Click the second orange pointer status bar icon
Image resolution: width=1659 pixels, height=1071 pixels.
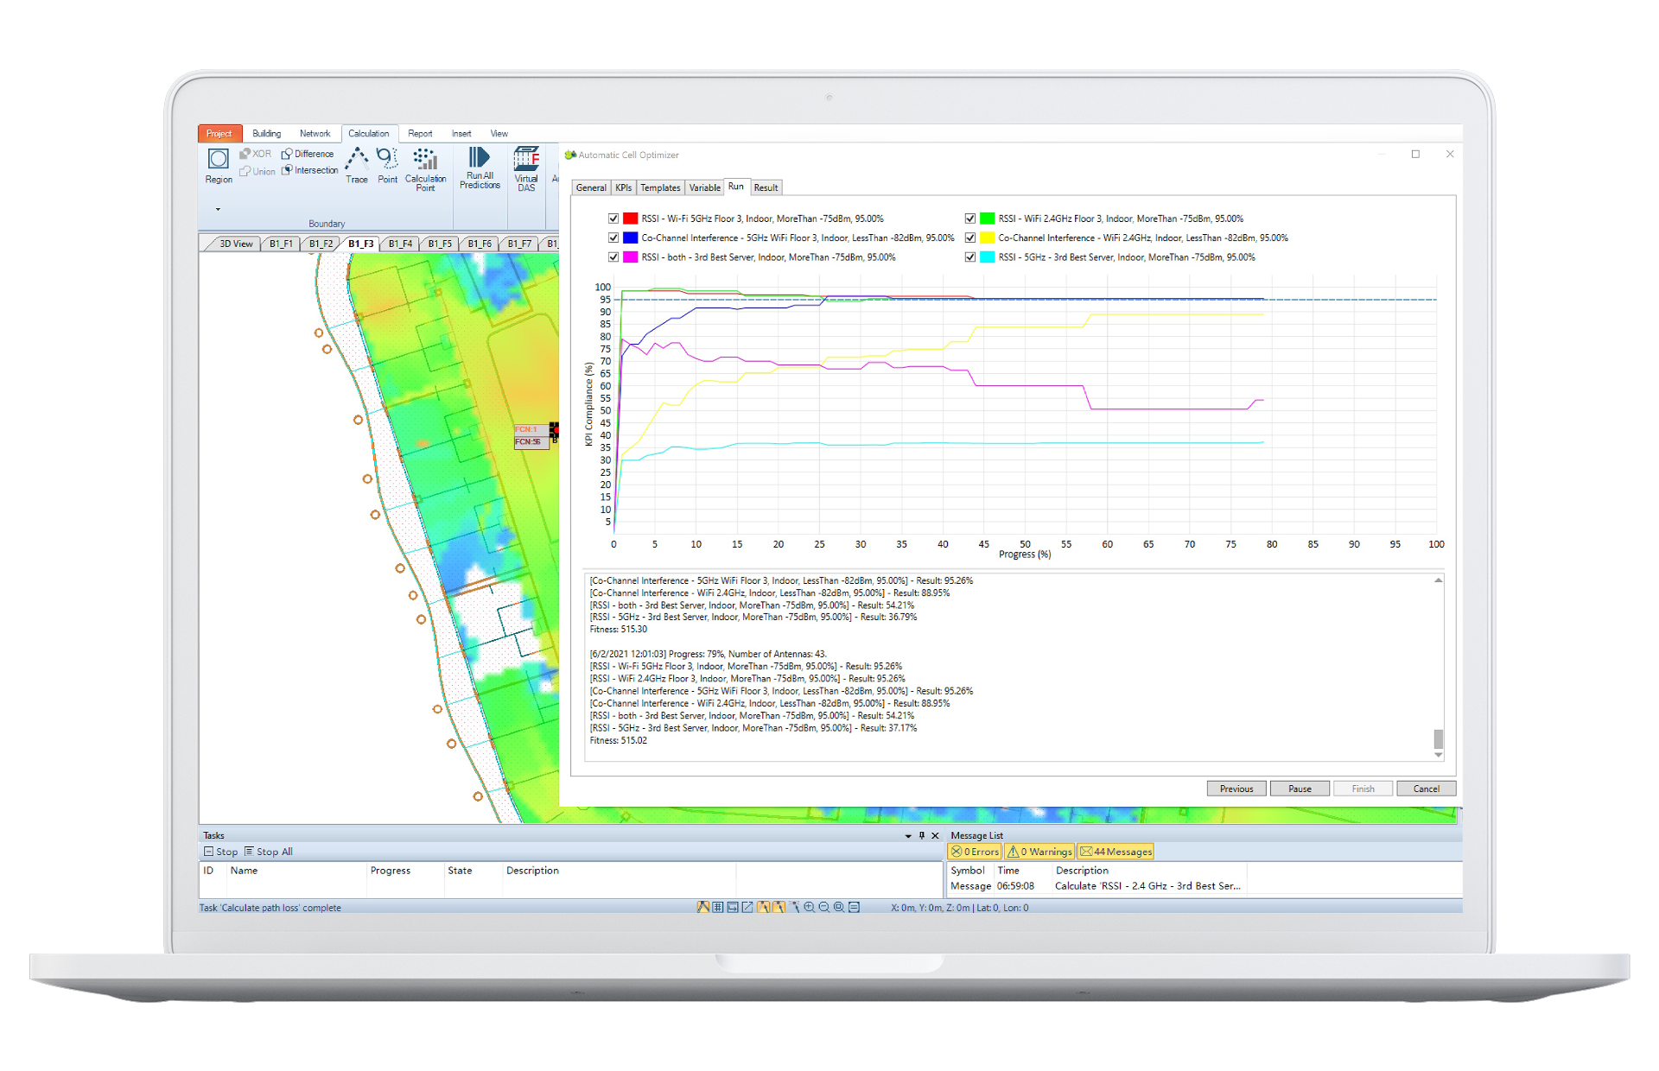(x=779, y=907)
